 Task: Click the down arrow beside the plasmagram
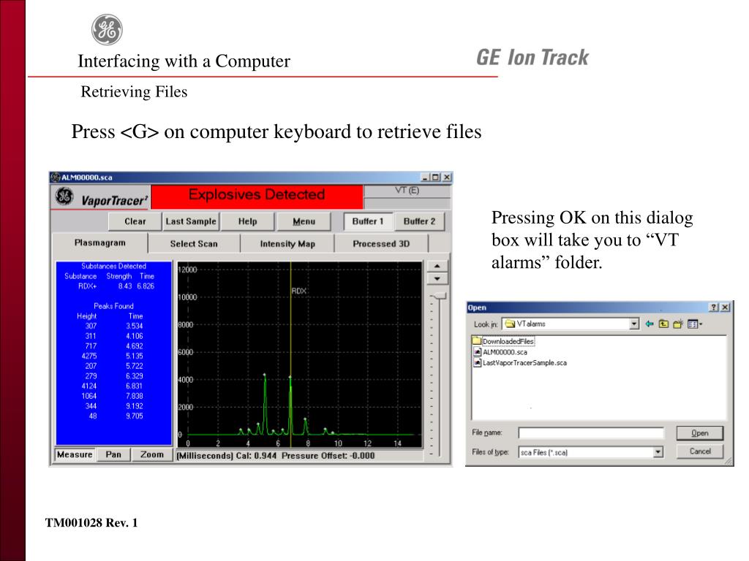[x=437, y=278]
